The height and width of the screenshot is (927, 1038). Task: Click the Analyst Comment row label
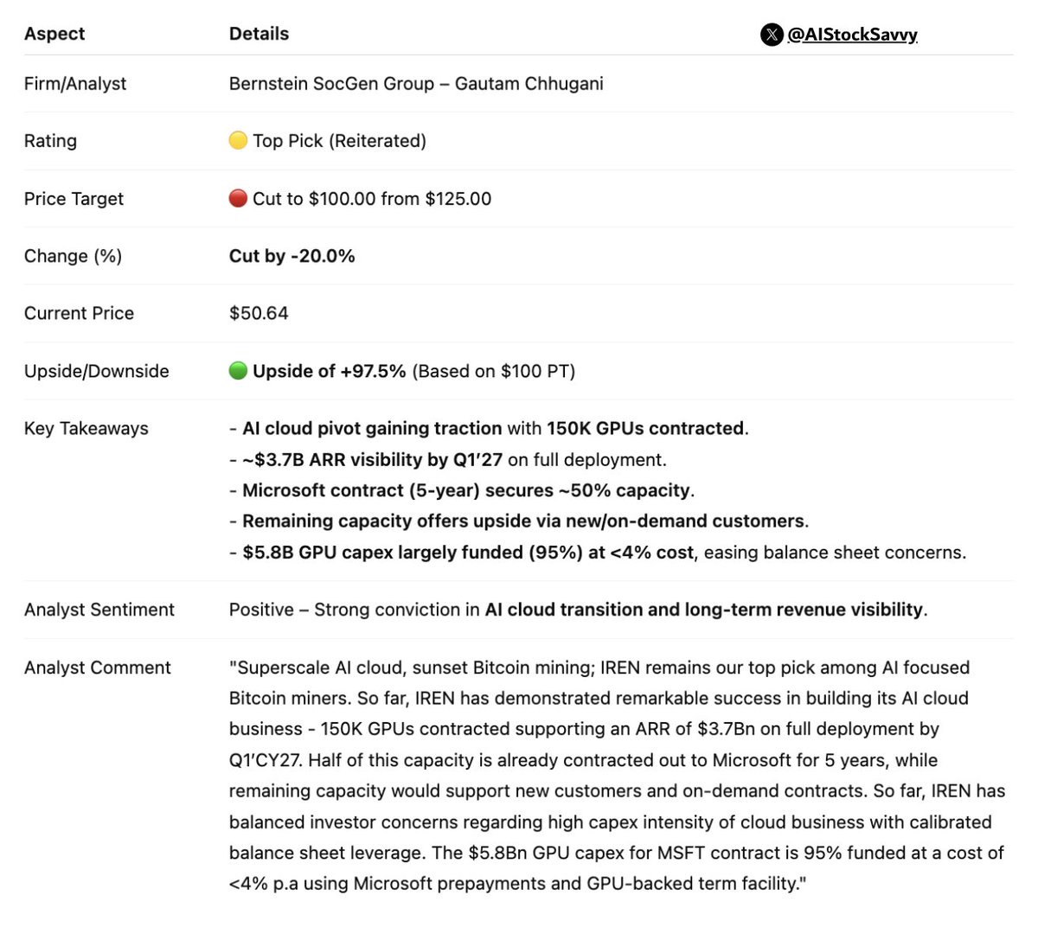click(x=97, y=668)
